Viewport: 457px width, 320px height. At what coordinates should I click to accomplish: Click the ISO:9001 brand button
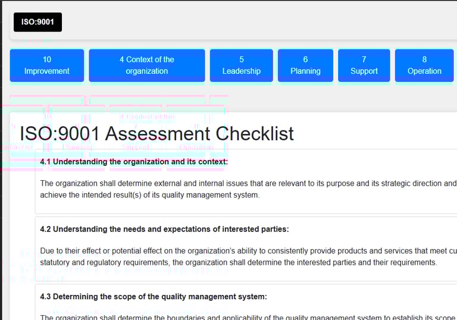point(37,23)
